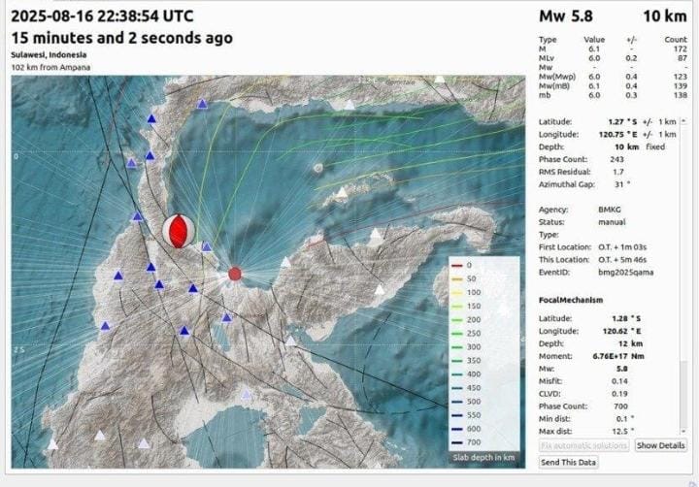This screenshot has height=487, width=699.
Task: Select the 700 km depth legend line
Action: 456,441
